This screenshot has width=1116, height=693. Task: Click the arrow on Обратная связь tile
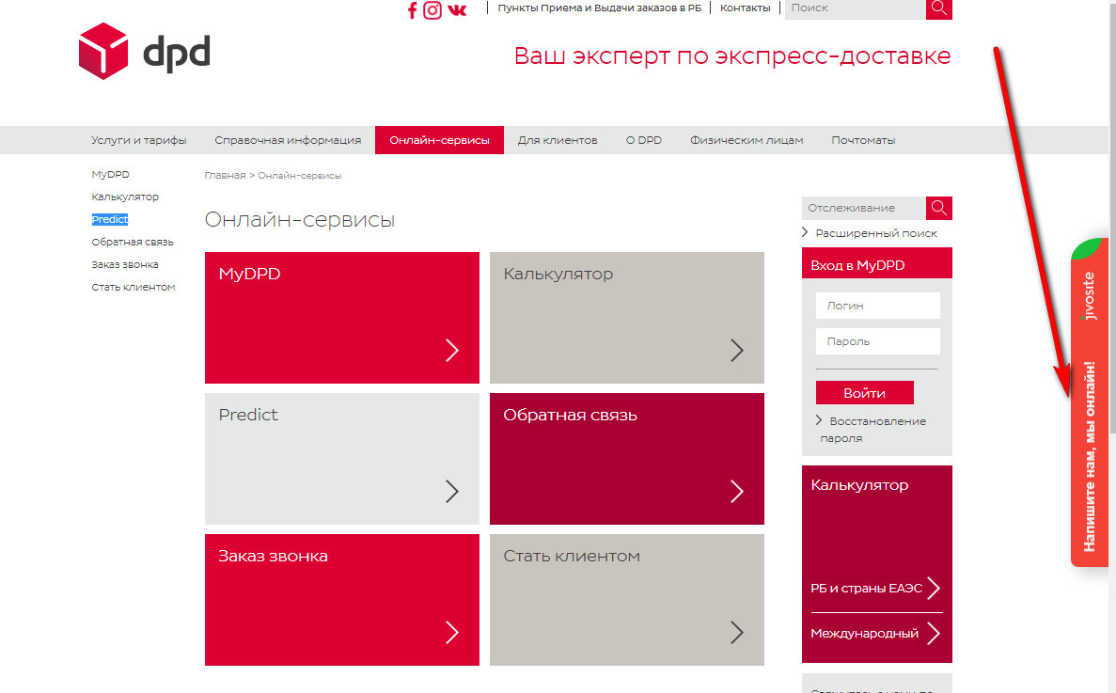[x=737, y=491]
